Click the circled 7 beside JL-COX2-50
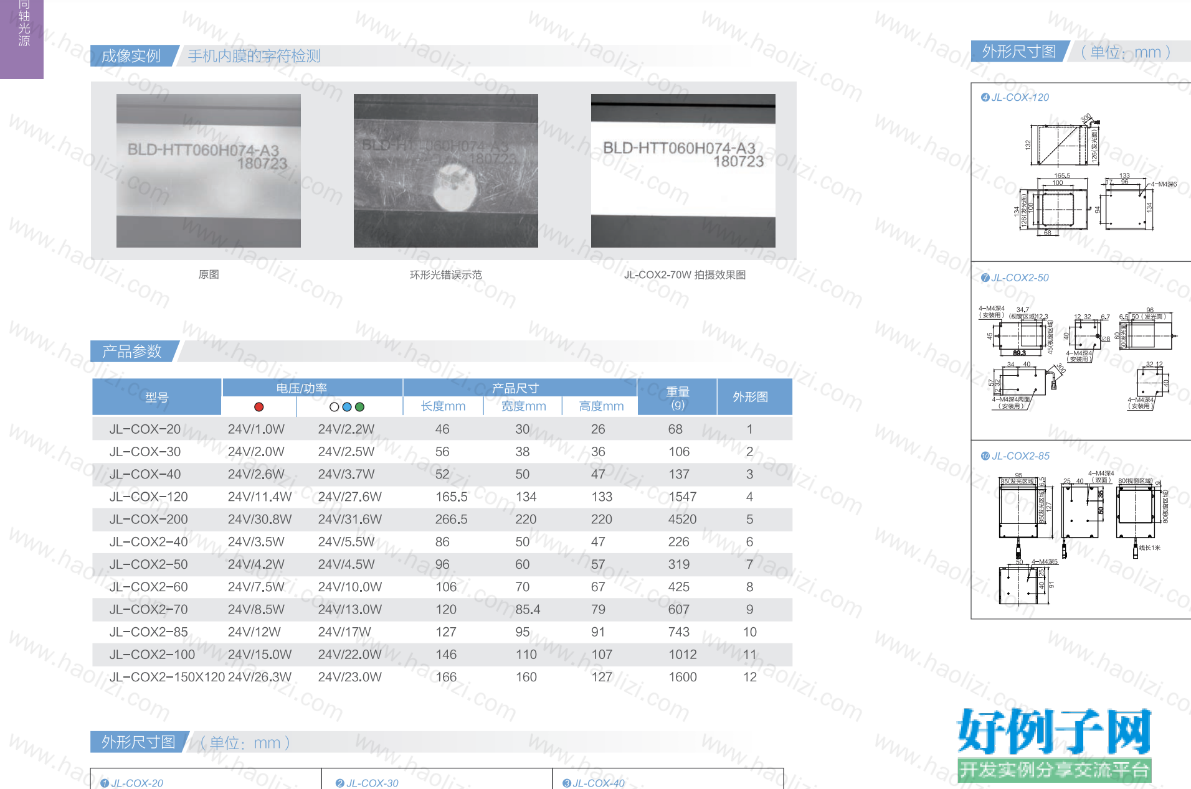The image size is (1191, 789). (x=985, y=278)
